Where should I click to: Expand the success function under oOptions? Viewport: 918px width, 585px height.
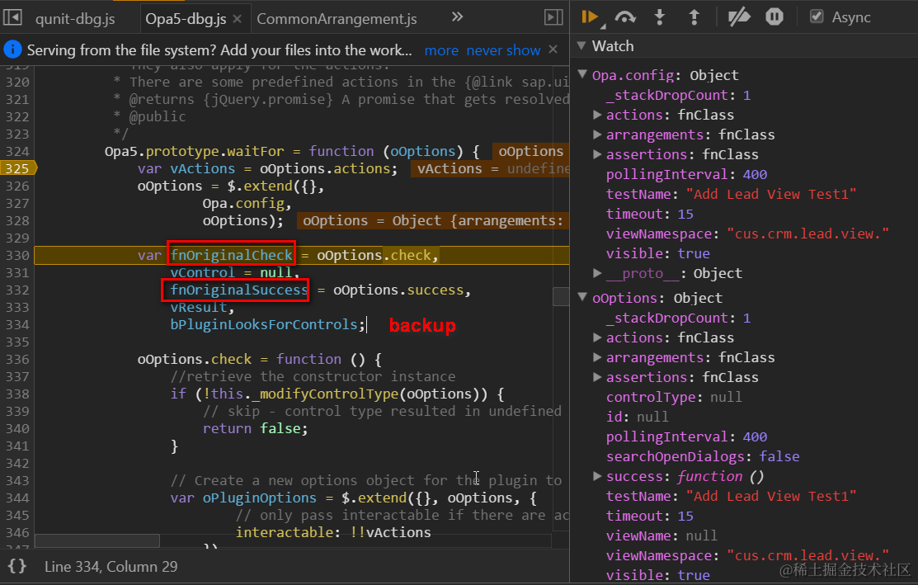coord(597,476)
